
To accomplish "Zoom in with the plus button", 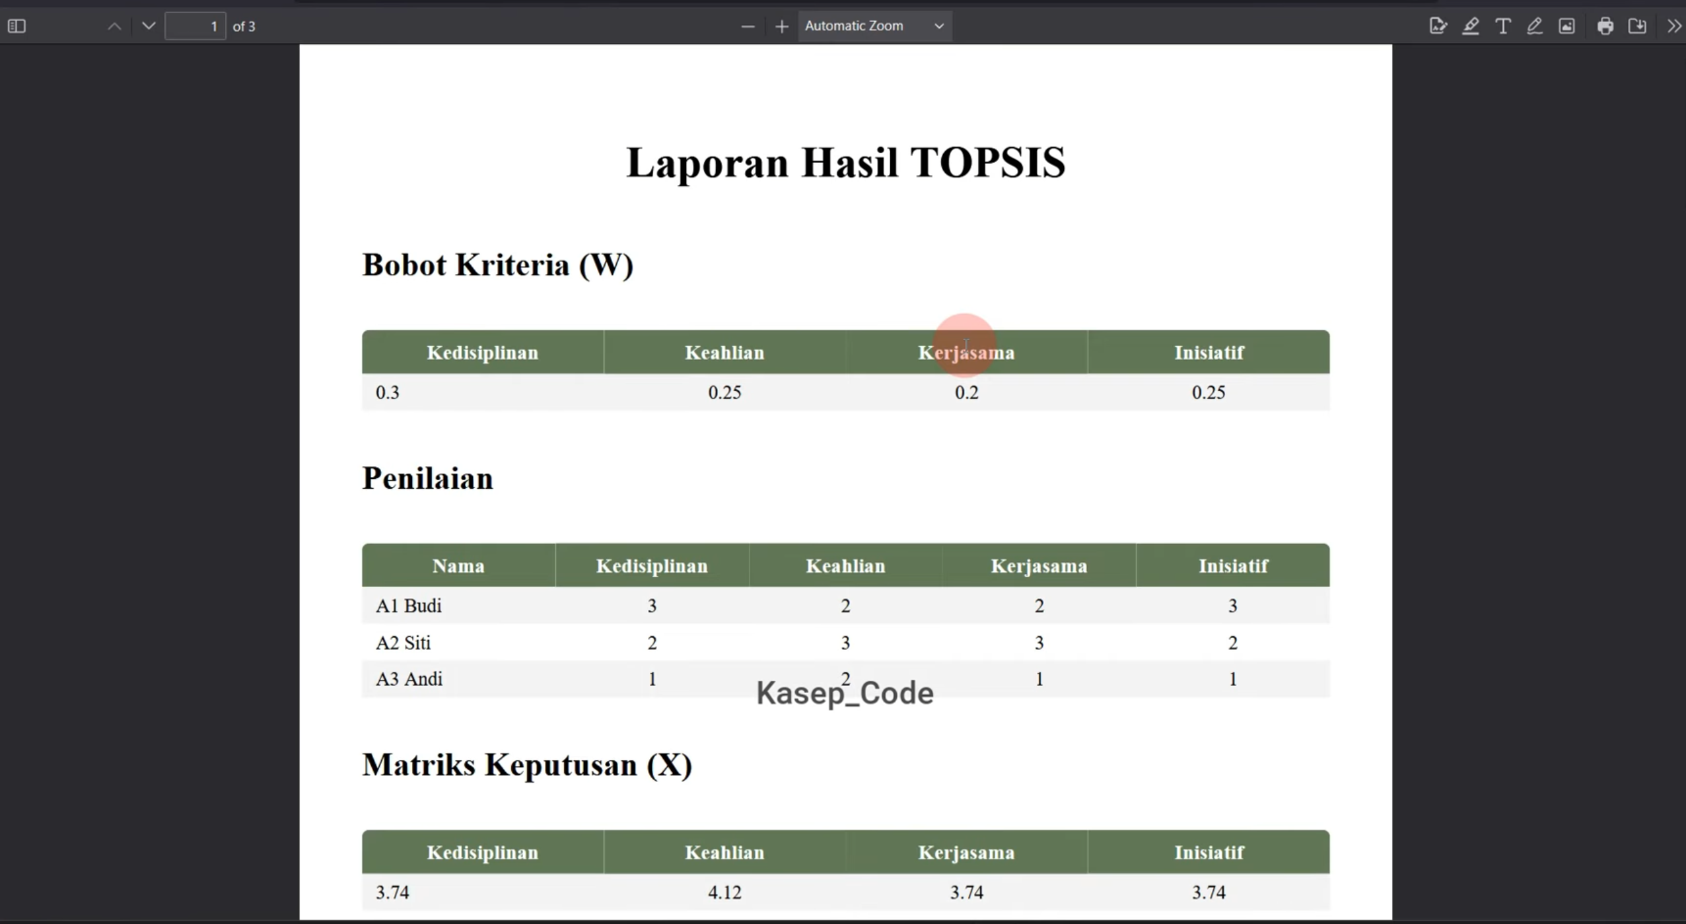I will click(x=782, y=26).
